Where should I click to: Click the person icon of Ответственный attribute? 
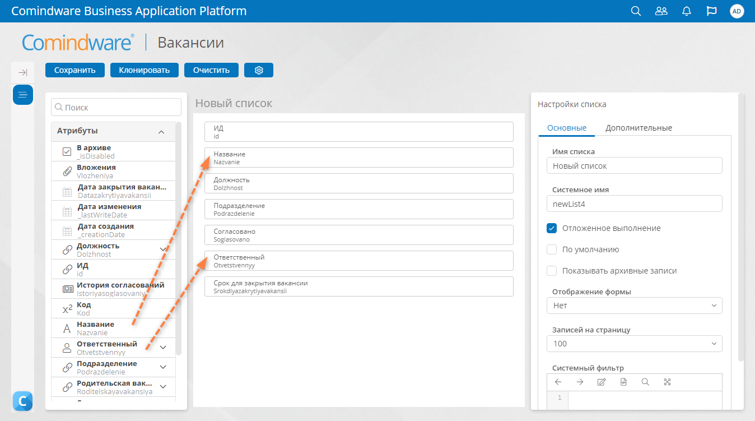tap(67, 348)
